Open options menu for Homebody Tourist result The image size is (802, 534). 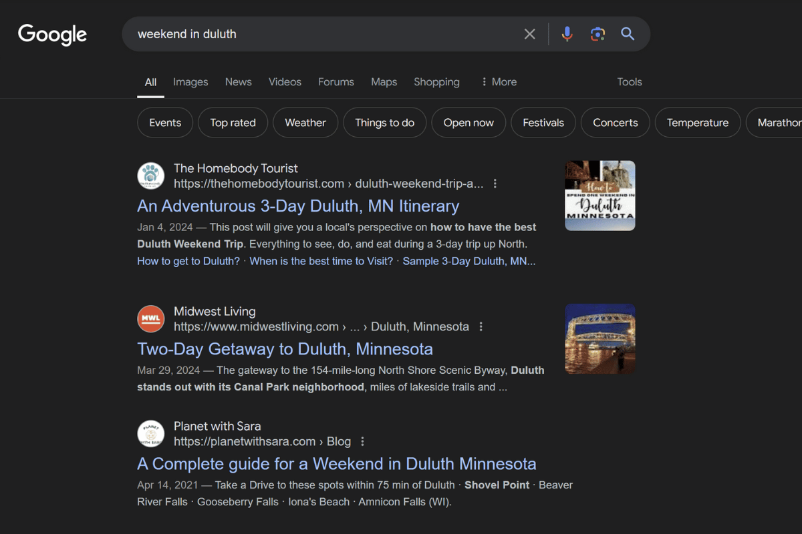[x=495, y=184]
